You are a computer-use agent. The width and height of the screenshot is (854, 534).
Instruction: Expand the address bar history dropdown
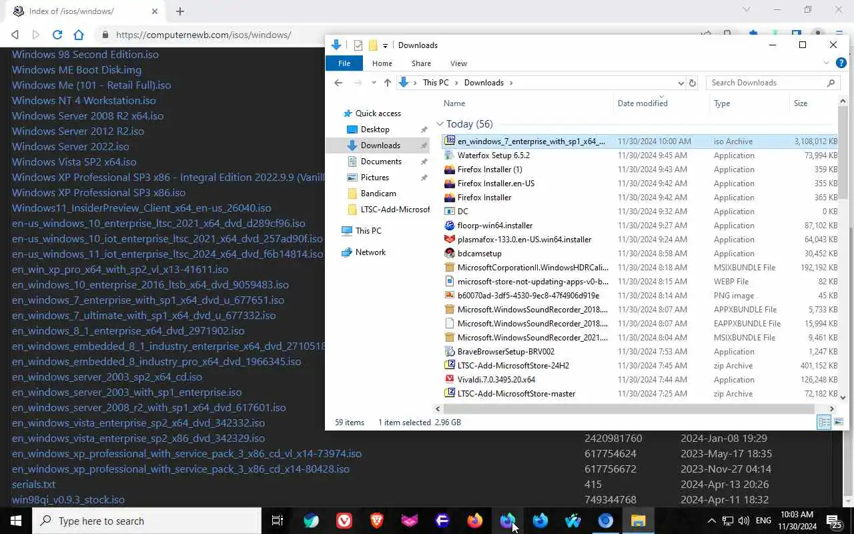pyautogui.click(x=681, y=83)
